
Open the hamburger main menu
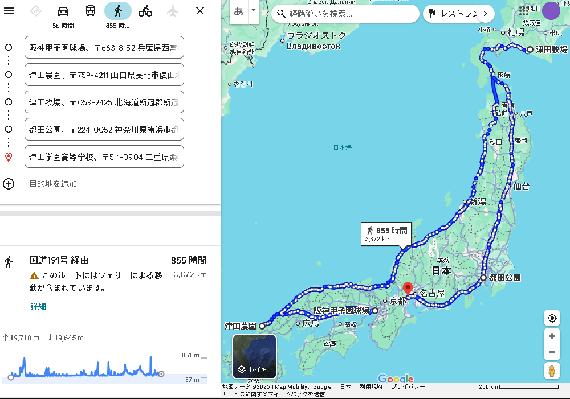[9, 11]
